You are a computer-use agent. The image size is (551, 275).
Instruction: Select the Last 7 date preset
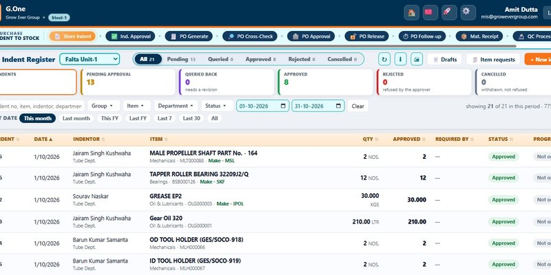click(165, 118)
